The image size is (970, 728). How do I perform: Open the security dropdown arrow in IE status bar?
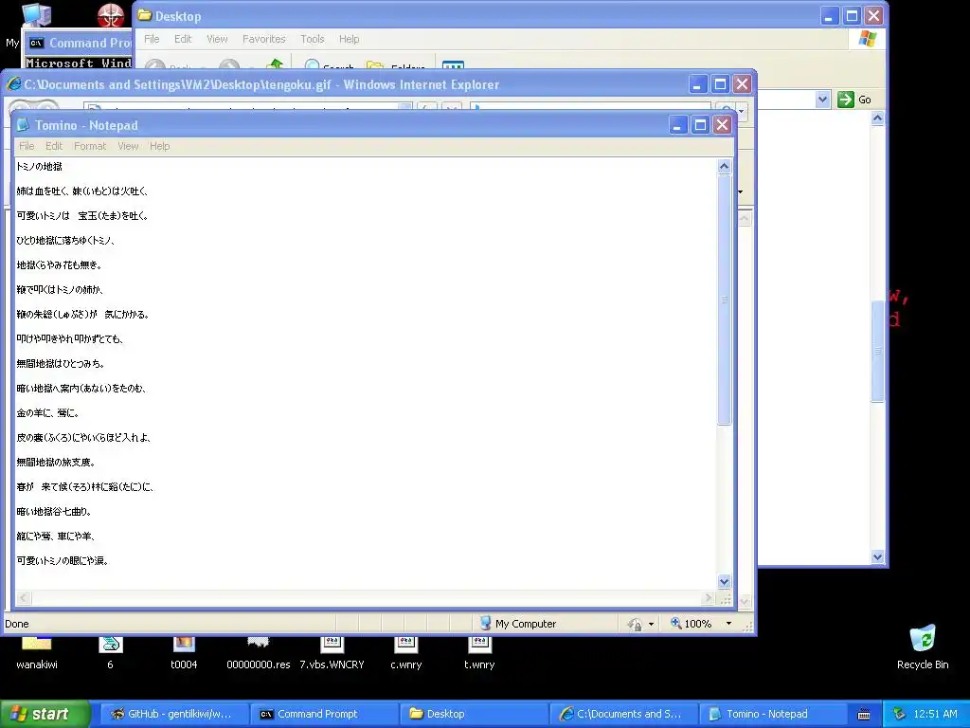[651, 624]
